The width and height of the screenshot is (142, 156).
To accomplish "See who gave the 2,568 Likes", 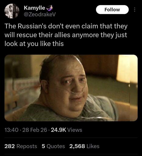I will (84, 146).
